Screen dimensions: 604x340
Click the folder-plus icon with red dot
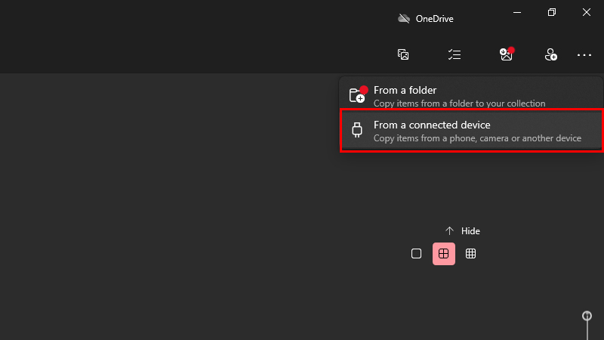(x=358, y=94)
